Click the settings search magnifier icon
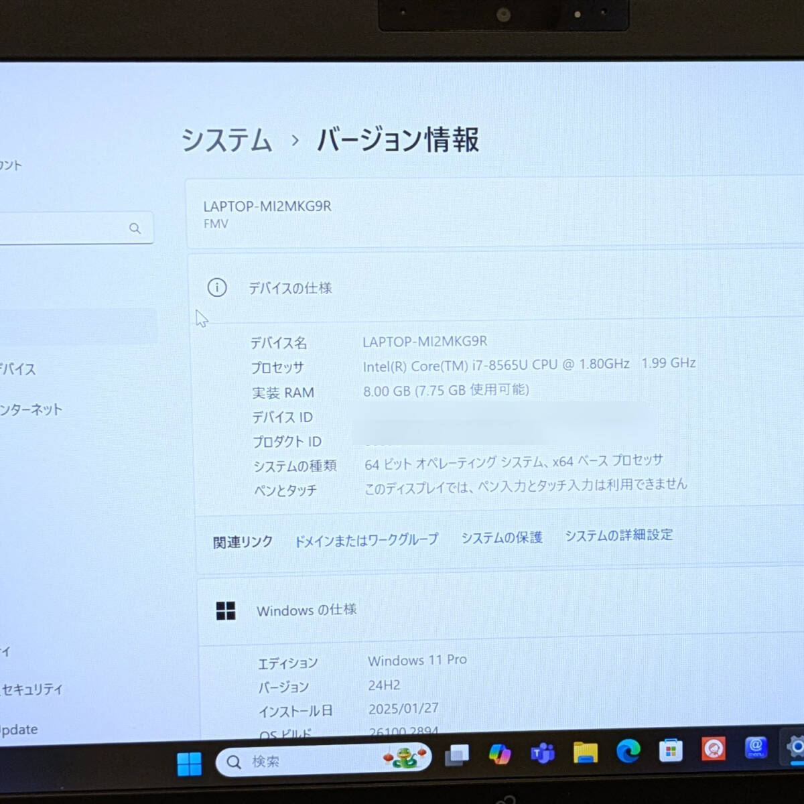Screen dimensions: 804x804 click(135, 228)
